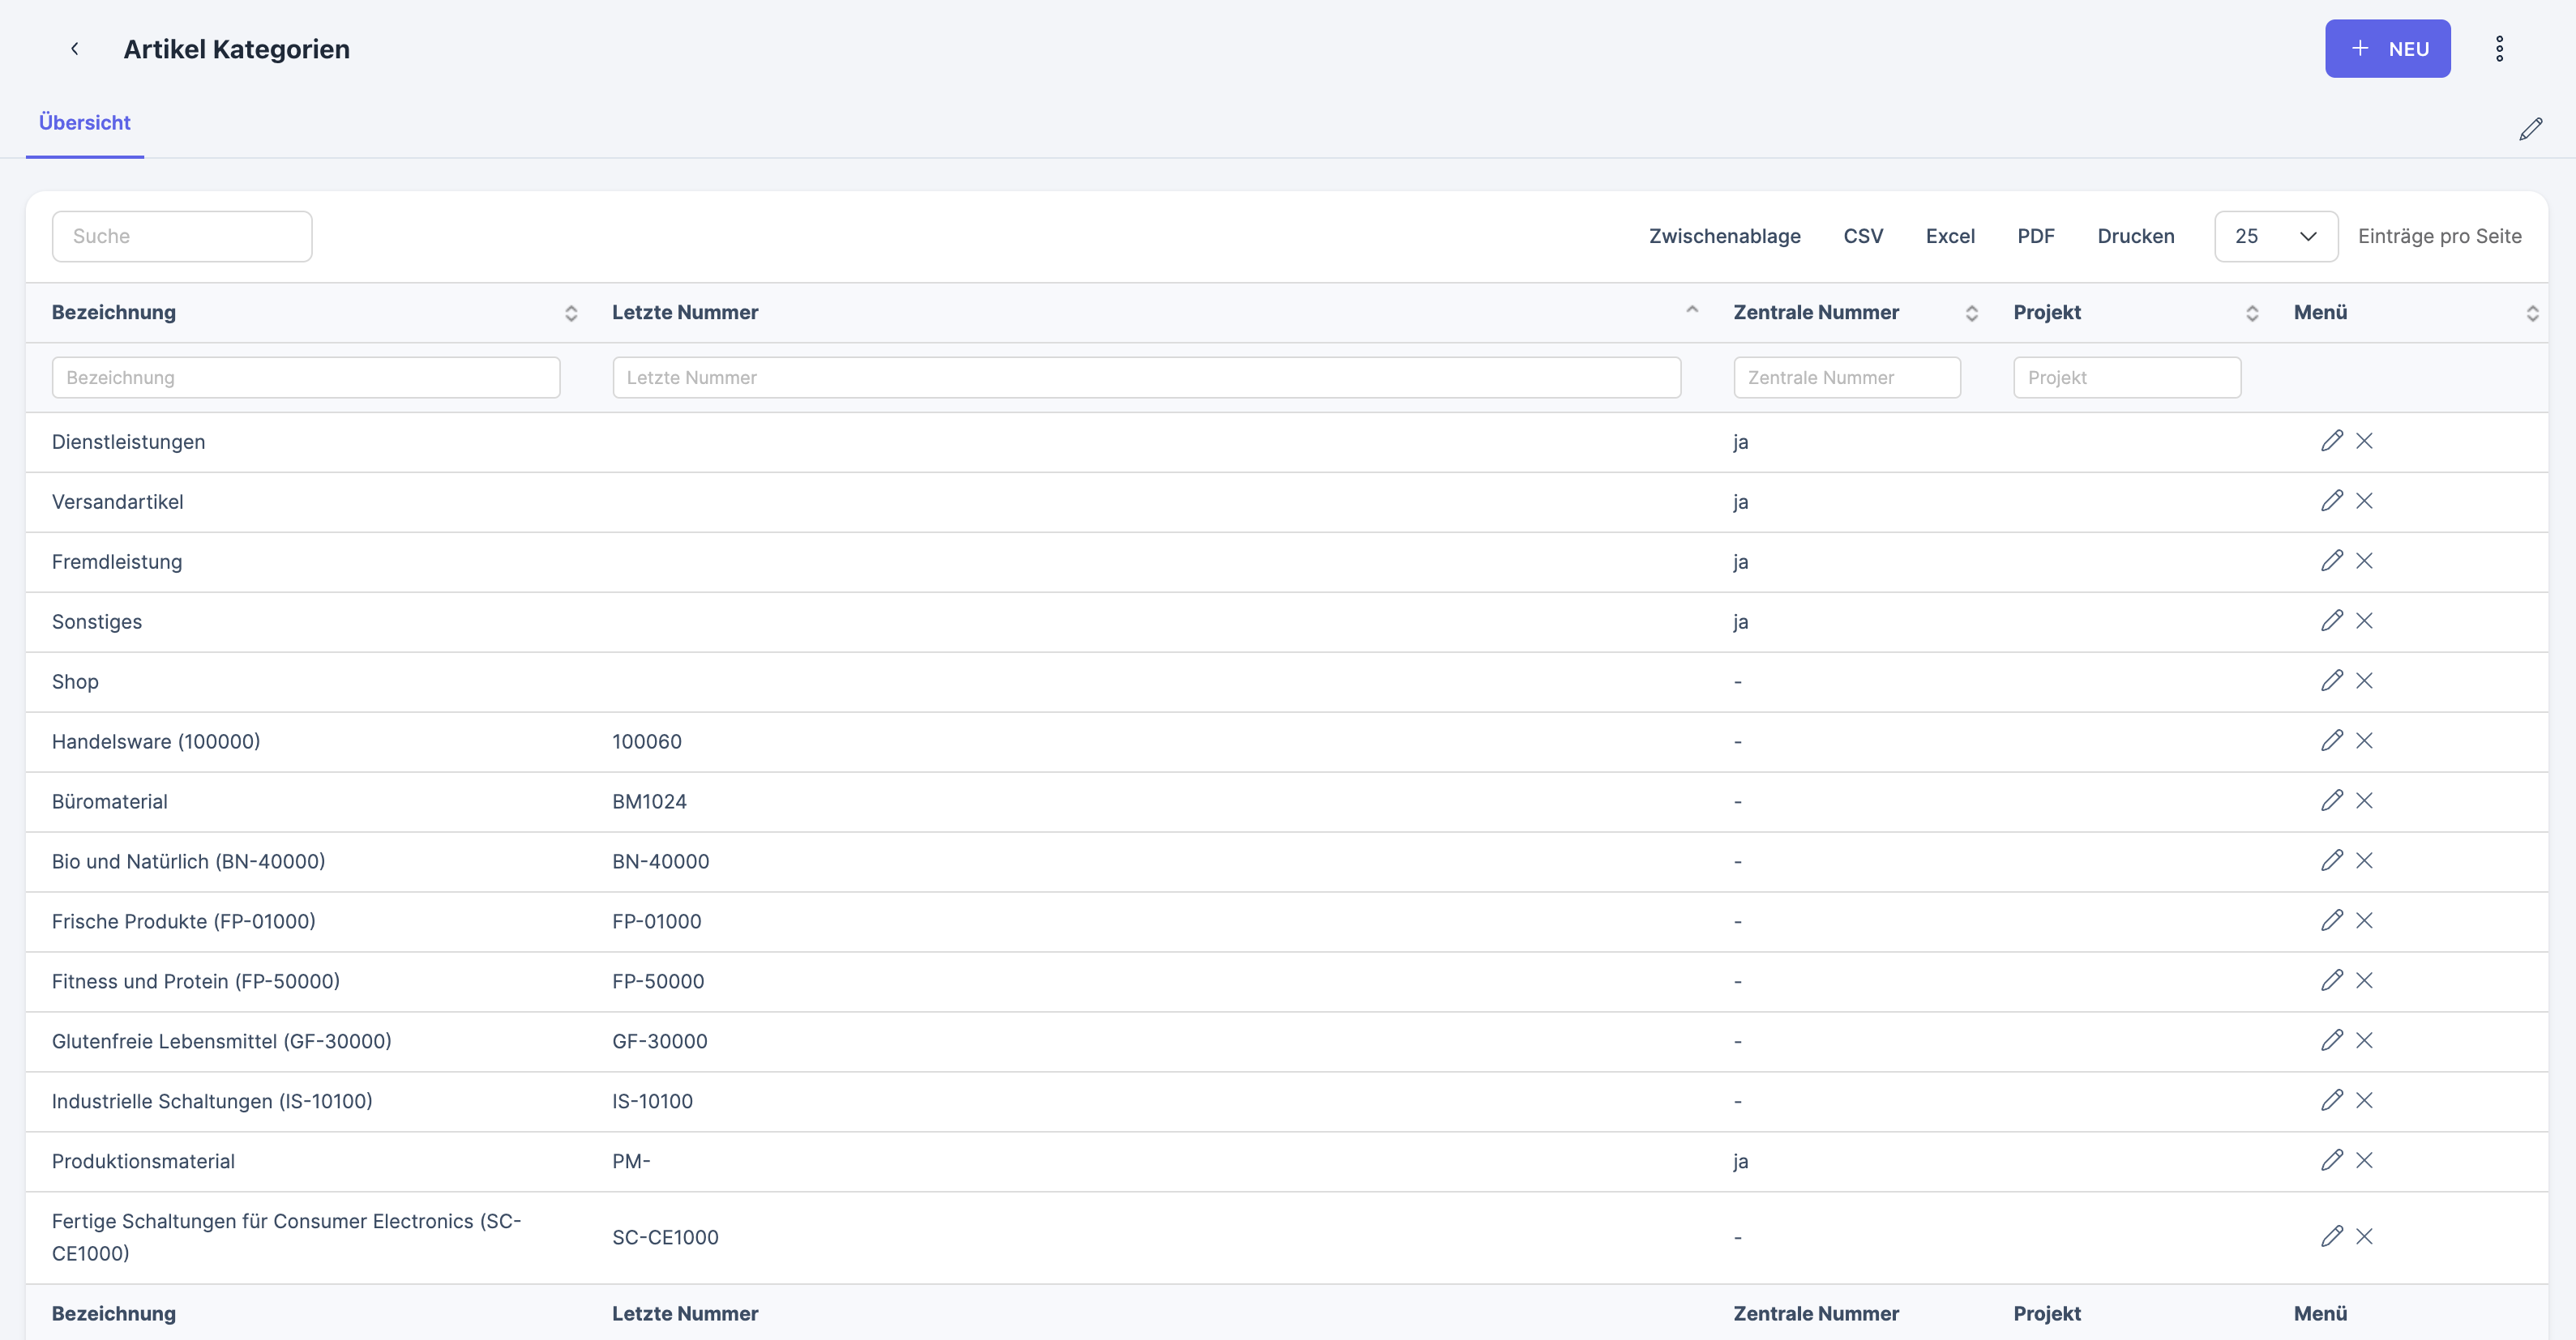Delete the Versandartikel category
Image resolution: width=2576 pixels, height=1340 pixels.
coord(2364,501)
